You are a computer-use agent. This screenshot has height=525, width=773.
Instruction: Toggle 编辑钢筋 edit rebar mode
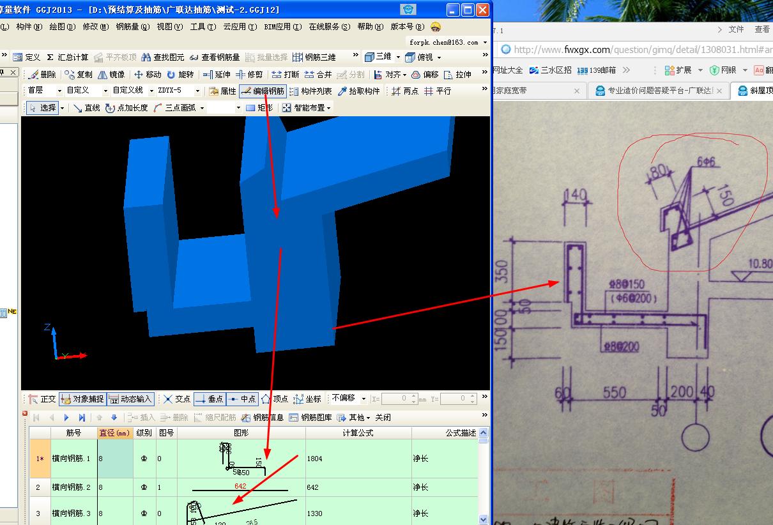coord(263,91)
